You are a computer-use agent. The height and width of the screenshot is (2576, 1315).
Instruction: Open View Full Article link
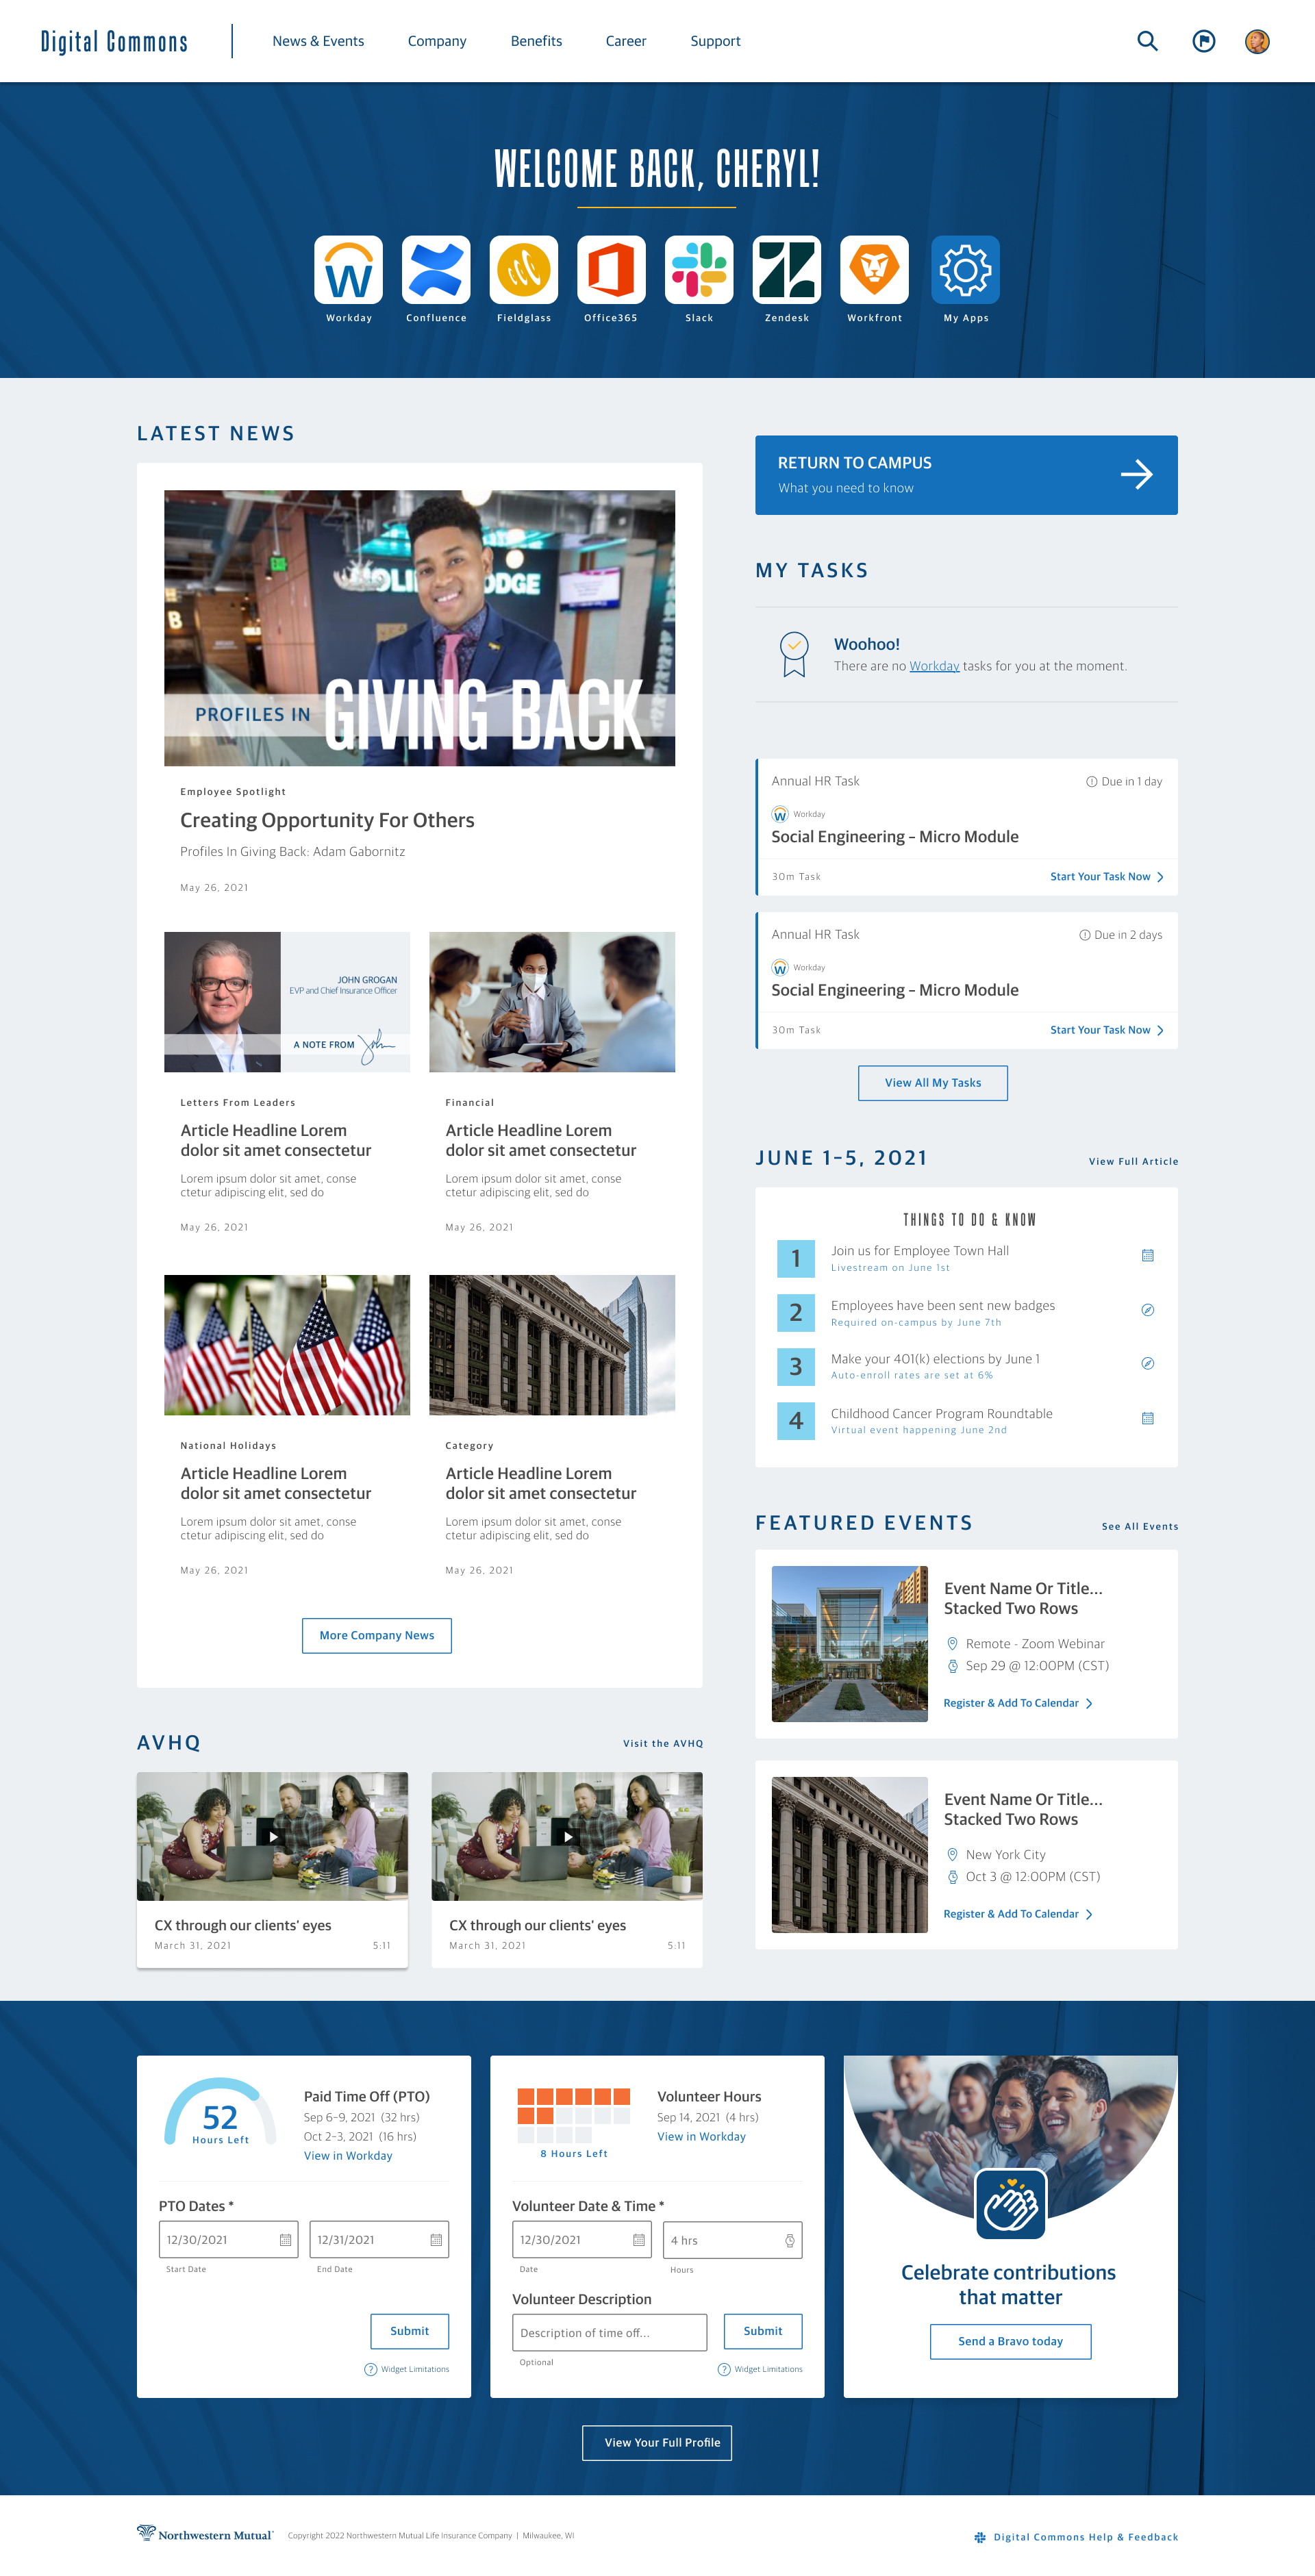tap(1133, 1162)
